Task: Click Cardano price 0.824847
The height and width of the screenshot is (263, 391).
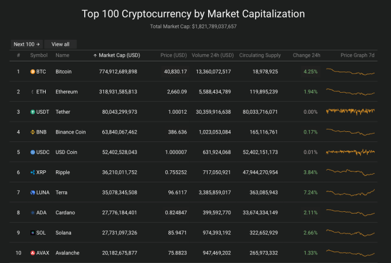Action: pyautogui.click(x=176, y=212)
